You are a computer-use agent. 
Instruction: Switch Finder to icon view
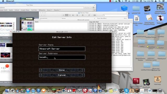point(63,15)
